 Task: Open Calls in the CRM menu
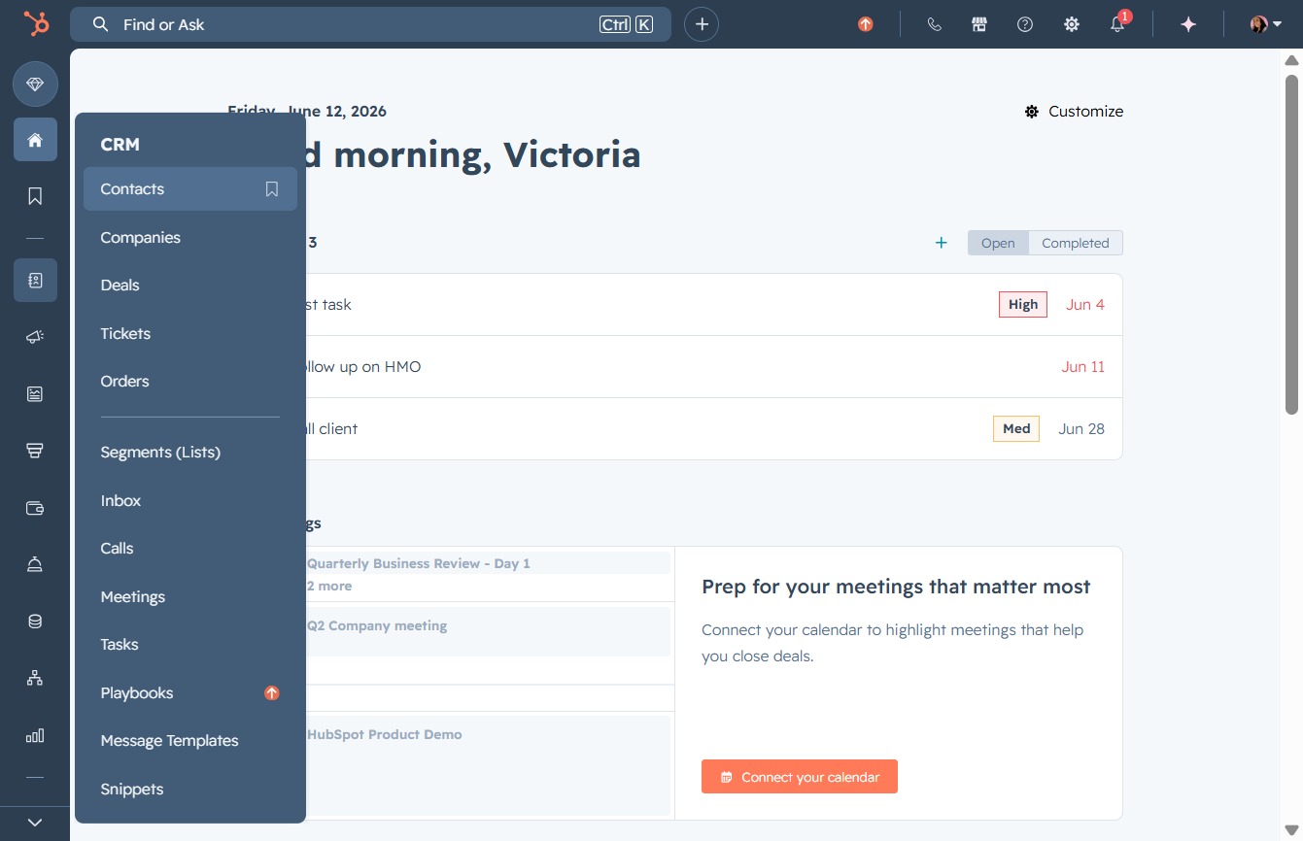(x=190, y=548)
